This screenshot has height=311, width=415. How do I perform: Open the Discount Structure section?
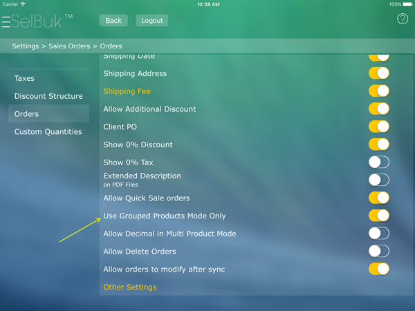click(x=48, y=96)
